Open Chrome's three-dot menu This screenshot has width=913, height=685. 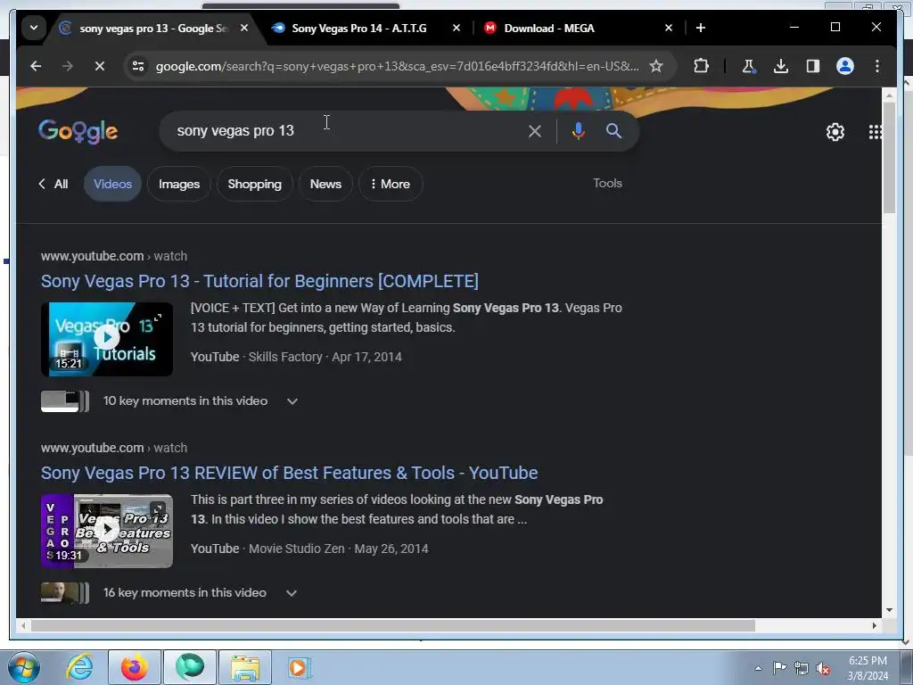pyautogui.click(x=877, y=66)
